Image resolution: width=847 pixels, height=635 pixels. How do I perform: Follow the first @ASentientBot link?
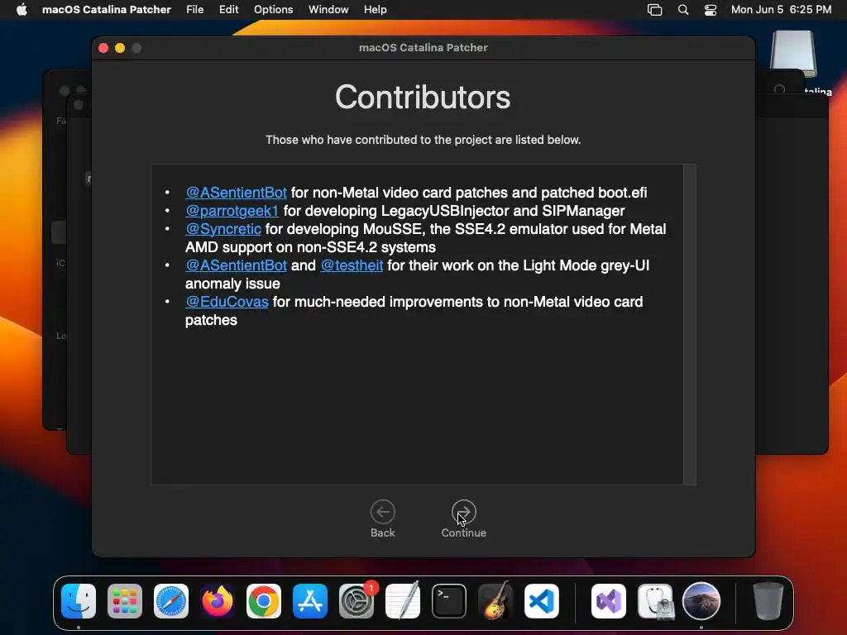tap(236, 193)
